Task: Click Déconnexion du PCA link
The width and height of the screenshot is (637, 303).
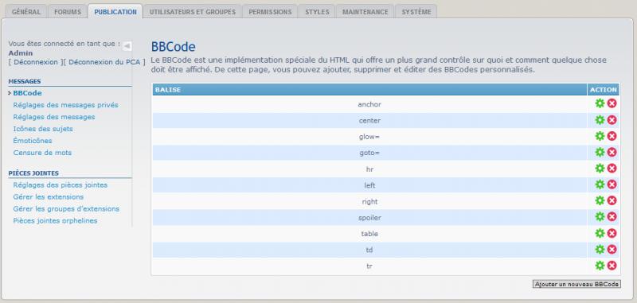Action: [104, 62]
